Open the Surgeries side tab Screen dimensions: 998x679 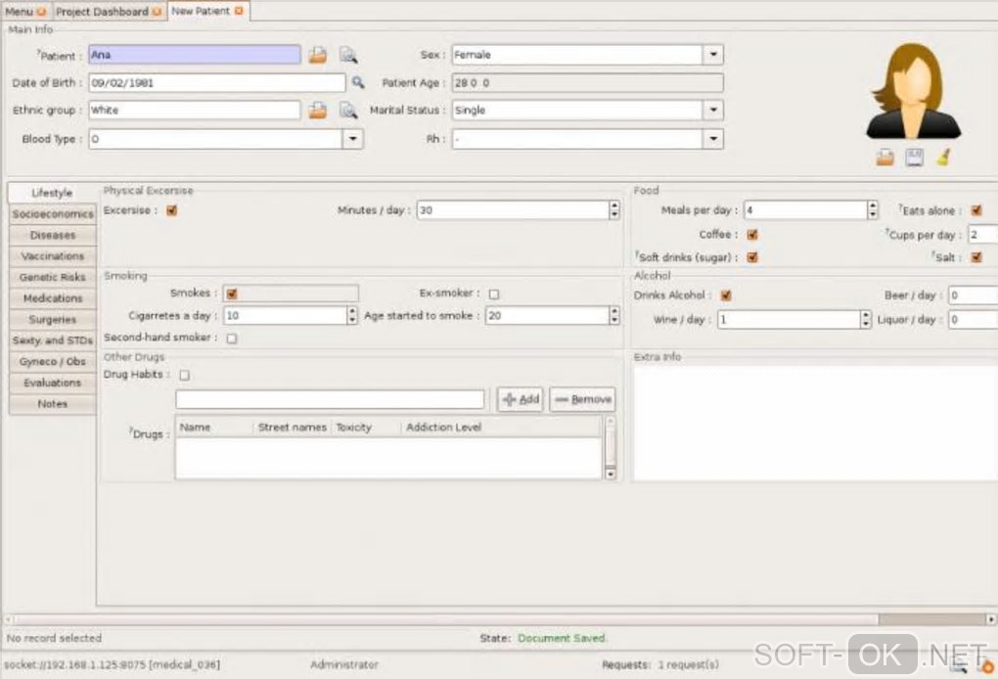[x=52, y=320]
